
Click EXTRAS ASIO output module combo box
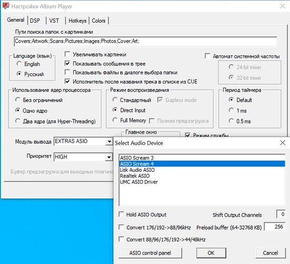(83, 142)
